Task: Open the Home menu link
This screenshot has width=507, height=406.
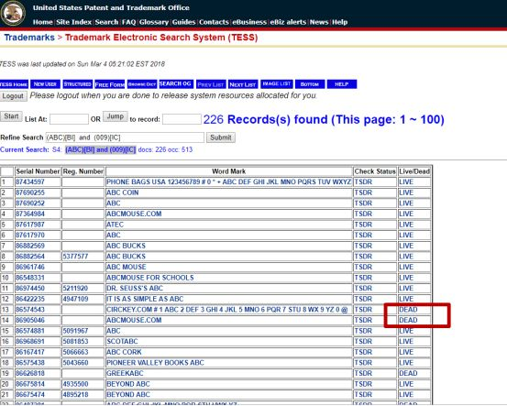Action: (43, 22)
